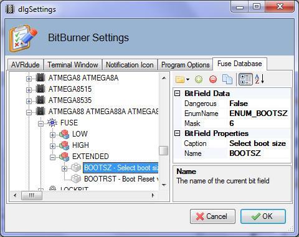Viewport: 299px width, 237px height.
Task: Click the horizontal scrollbar thumb
Action: tap(32, 196)
